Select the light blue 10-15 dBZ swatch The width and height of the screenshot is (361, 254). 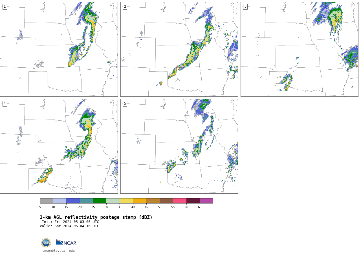pyautogui.click(x=60, y=201)
